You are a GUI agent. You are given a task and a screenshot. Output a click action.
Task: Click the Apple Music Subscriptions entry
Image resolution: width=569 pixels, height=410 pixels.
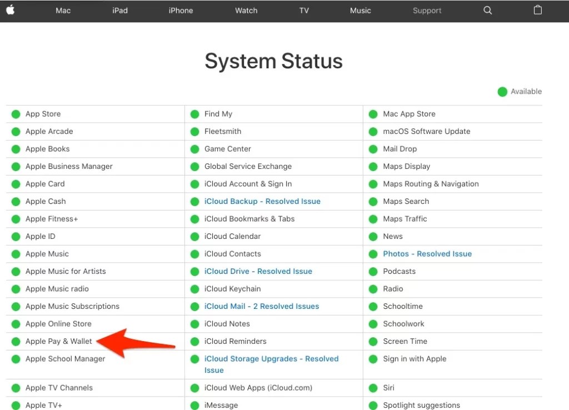click(x=72, y=306)
